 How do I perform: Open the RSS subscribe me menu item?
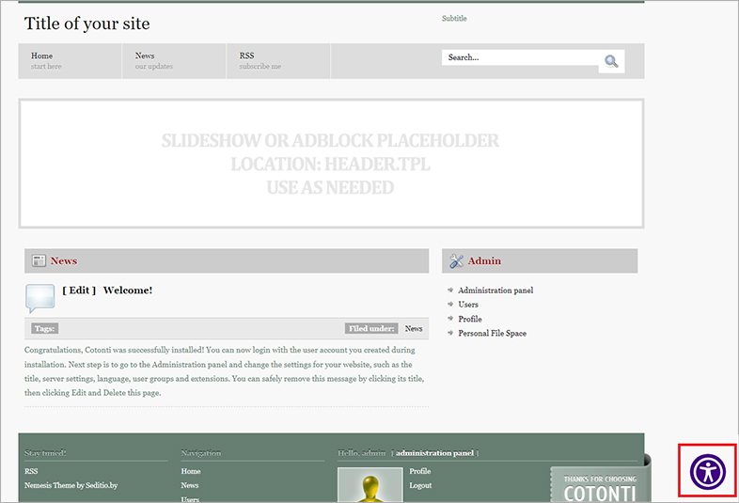click(x=278, y=61)
